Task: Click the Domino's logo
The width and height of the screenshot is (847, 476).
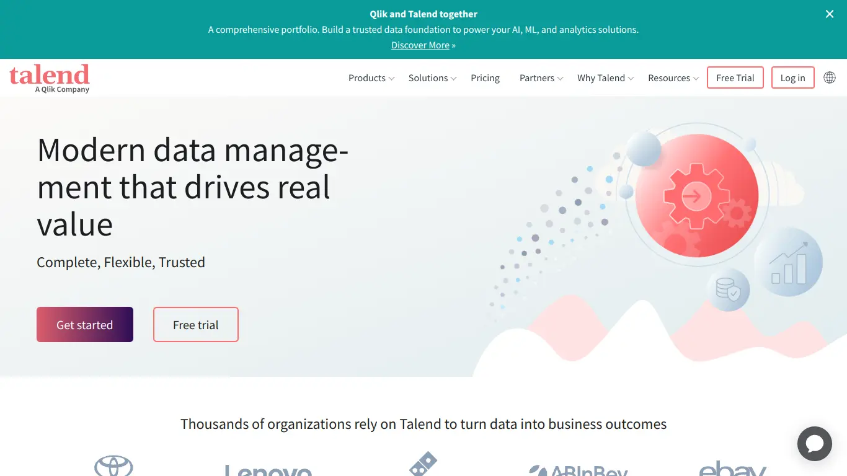Action: [x=423, y=464]
